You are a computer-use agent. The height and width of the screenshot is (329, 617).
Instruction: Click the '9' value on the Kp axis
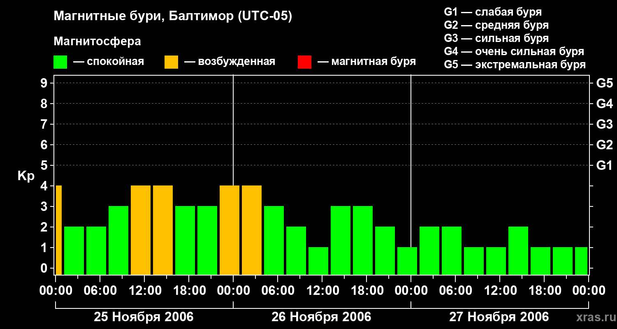(45, 83)
